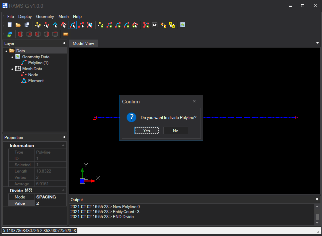Image resolution: width=322 pixels, height=236 pixels.
Task: Click No in the Confirm dialog
Action: 176,131
